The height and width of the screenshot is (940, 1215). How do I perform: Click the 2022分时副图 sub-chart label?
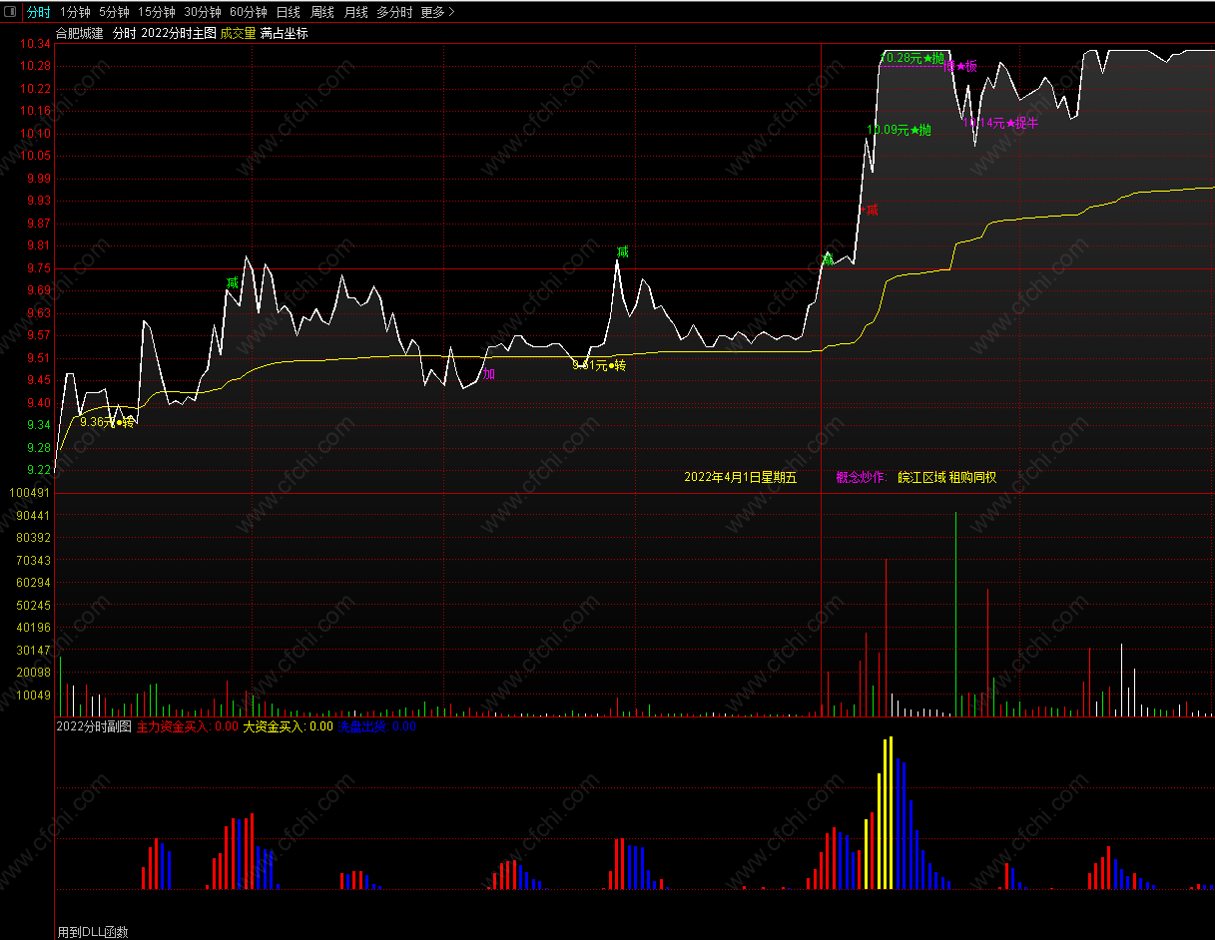[94, 726]
